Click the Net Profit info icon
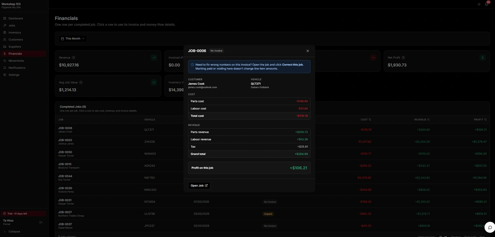Screen dimensions: 495x237 [403, 58]
